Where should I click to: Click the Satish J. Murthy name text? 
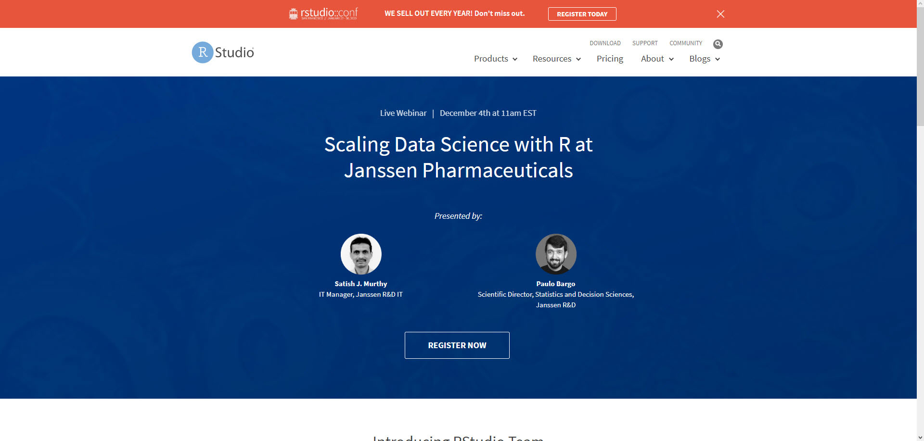tap(361, 284)
